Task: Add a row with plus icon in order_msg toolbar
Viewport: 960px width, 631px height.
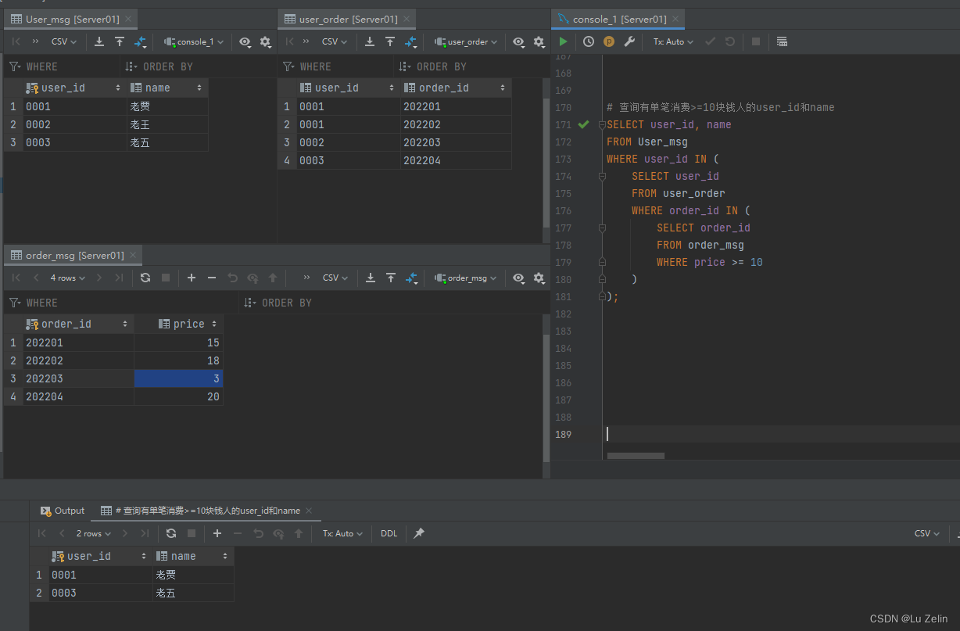Action: point(192,278)
